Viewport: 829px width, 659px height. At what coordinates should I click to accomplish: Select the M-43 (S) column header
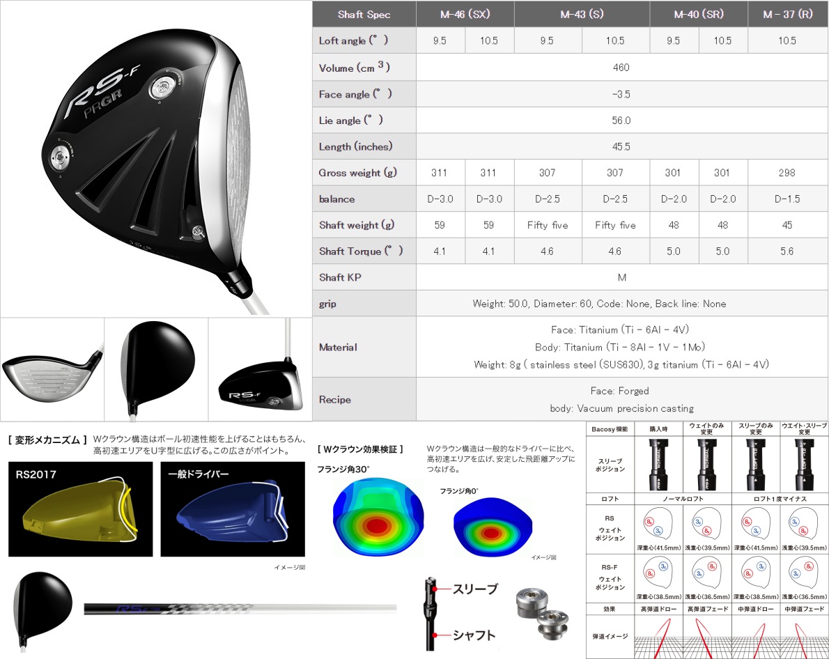[x=582, y=14]
